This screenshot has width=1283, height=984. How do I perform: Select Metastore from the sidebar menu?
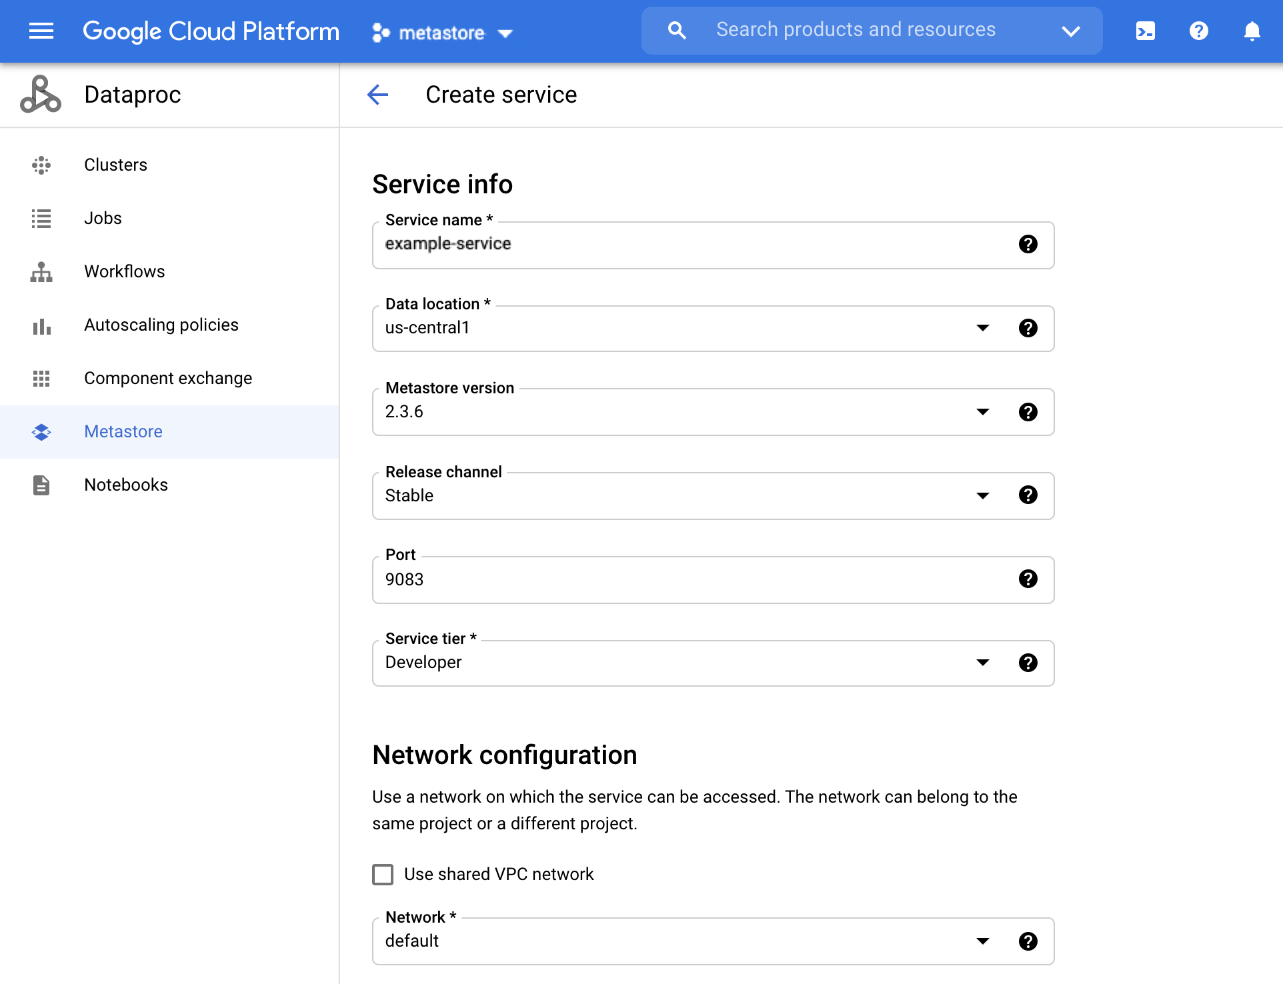(x=124, y=431)
